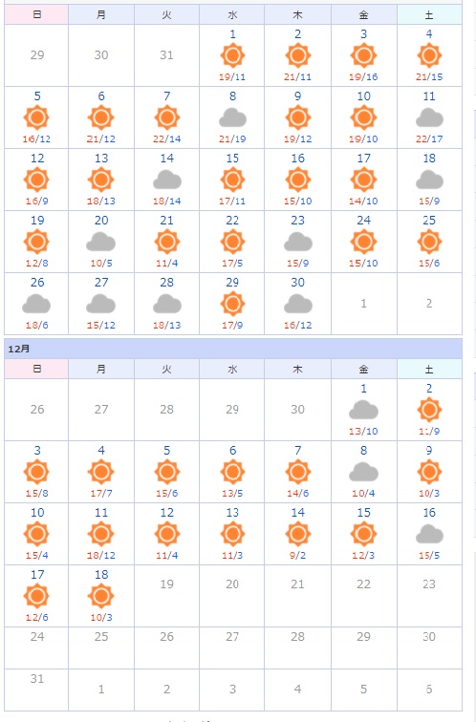Click the 土 column header in November
Image resolution: width=476 pixels, height=722 pixels.
[x=429, y=14]
